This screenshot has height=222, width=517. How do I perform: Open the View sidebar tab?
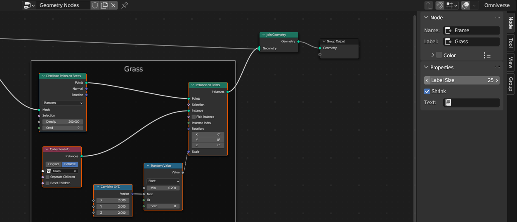(511, 62)
